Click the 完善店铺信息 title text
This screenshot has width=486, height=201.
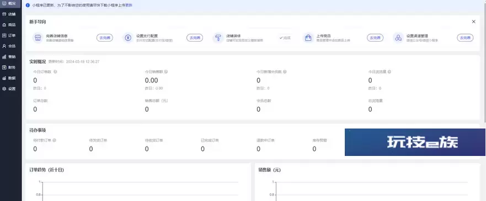click(x=57, y=36)
